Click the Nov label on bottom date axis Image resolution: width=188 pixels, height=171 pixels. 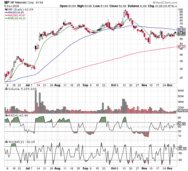pyautogui.click(x=144, y=168)
